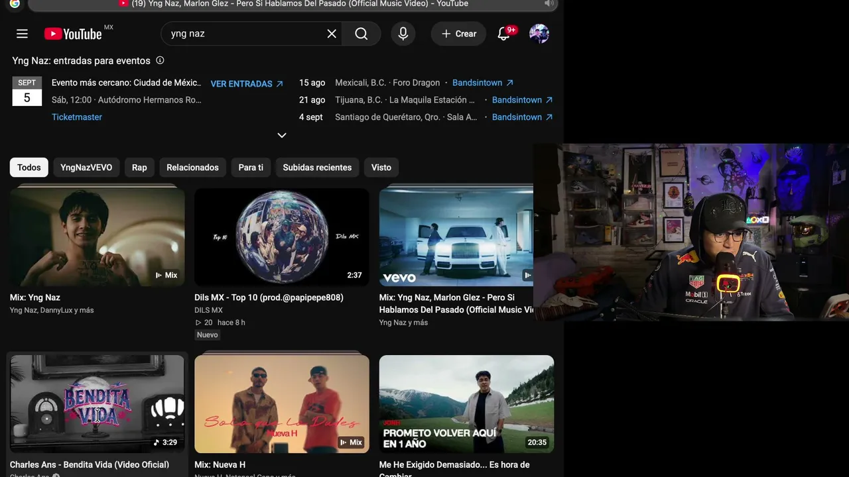
Task: Select Subidas recientes chip
Action: coord(317,168)
